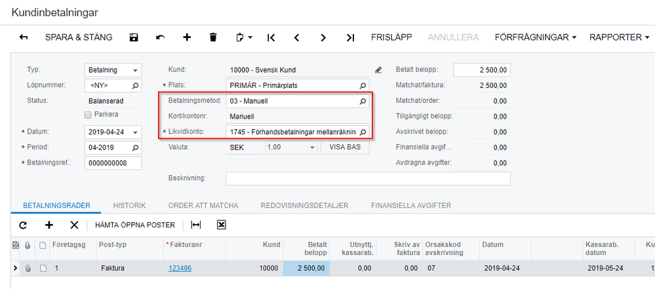The width and height of the screenshot is (655, 289).
Task: Click the Valuta field showing SEK
Action: tap(245, 147)
